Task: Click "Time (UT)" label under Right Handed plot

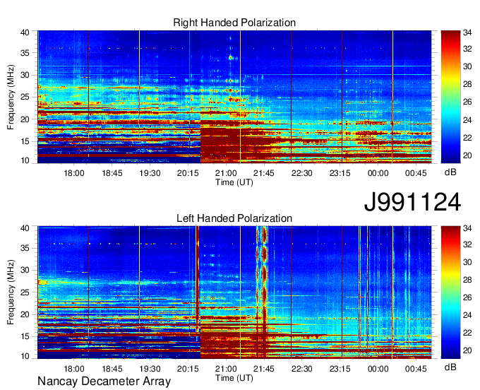Action: (234, 182)
